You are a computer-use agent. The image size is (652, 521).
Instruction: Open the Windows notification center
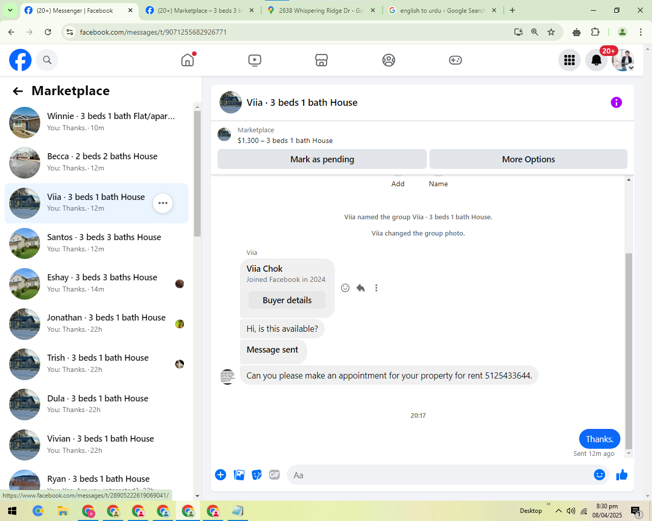pyautogui.click(x=636, y=511)
